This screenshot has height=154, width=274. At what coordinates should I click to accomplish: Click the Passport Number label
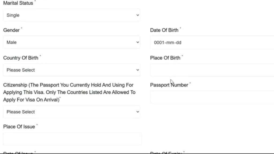[169, 85]
